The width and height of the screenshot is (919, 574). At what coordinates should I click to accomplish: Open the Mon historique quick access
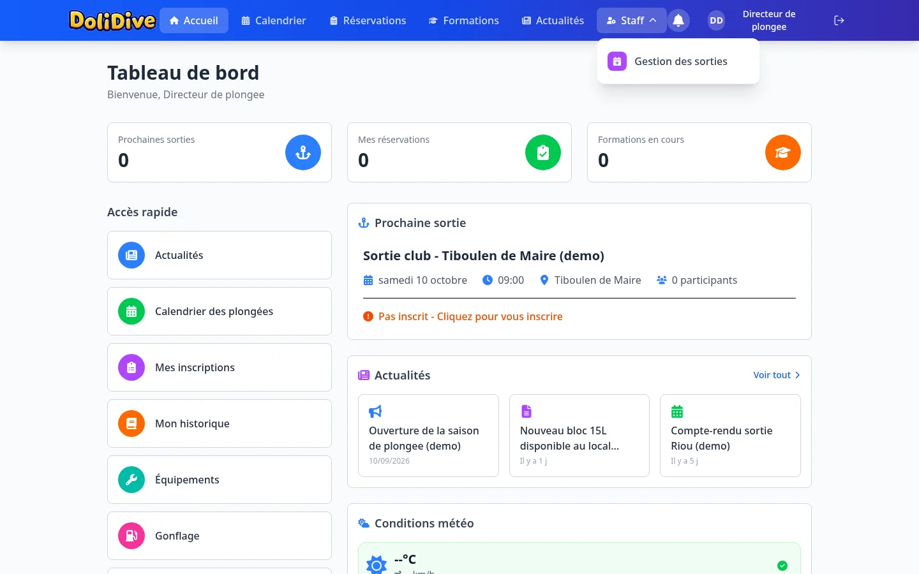(220, 423)
